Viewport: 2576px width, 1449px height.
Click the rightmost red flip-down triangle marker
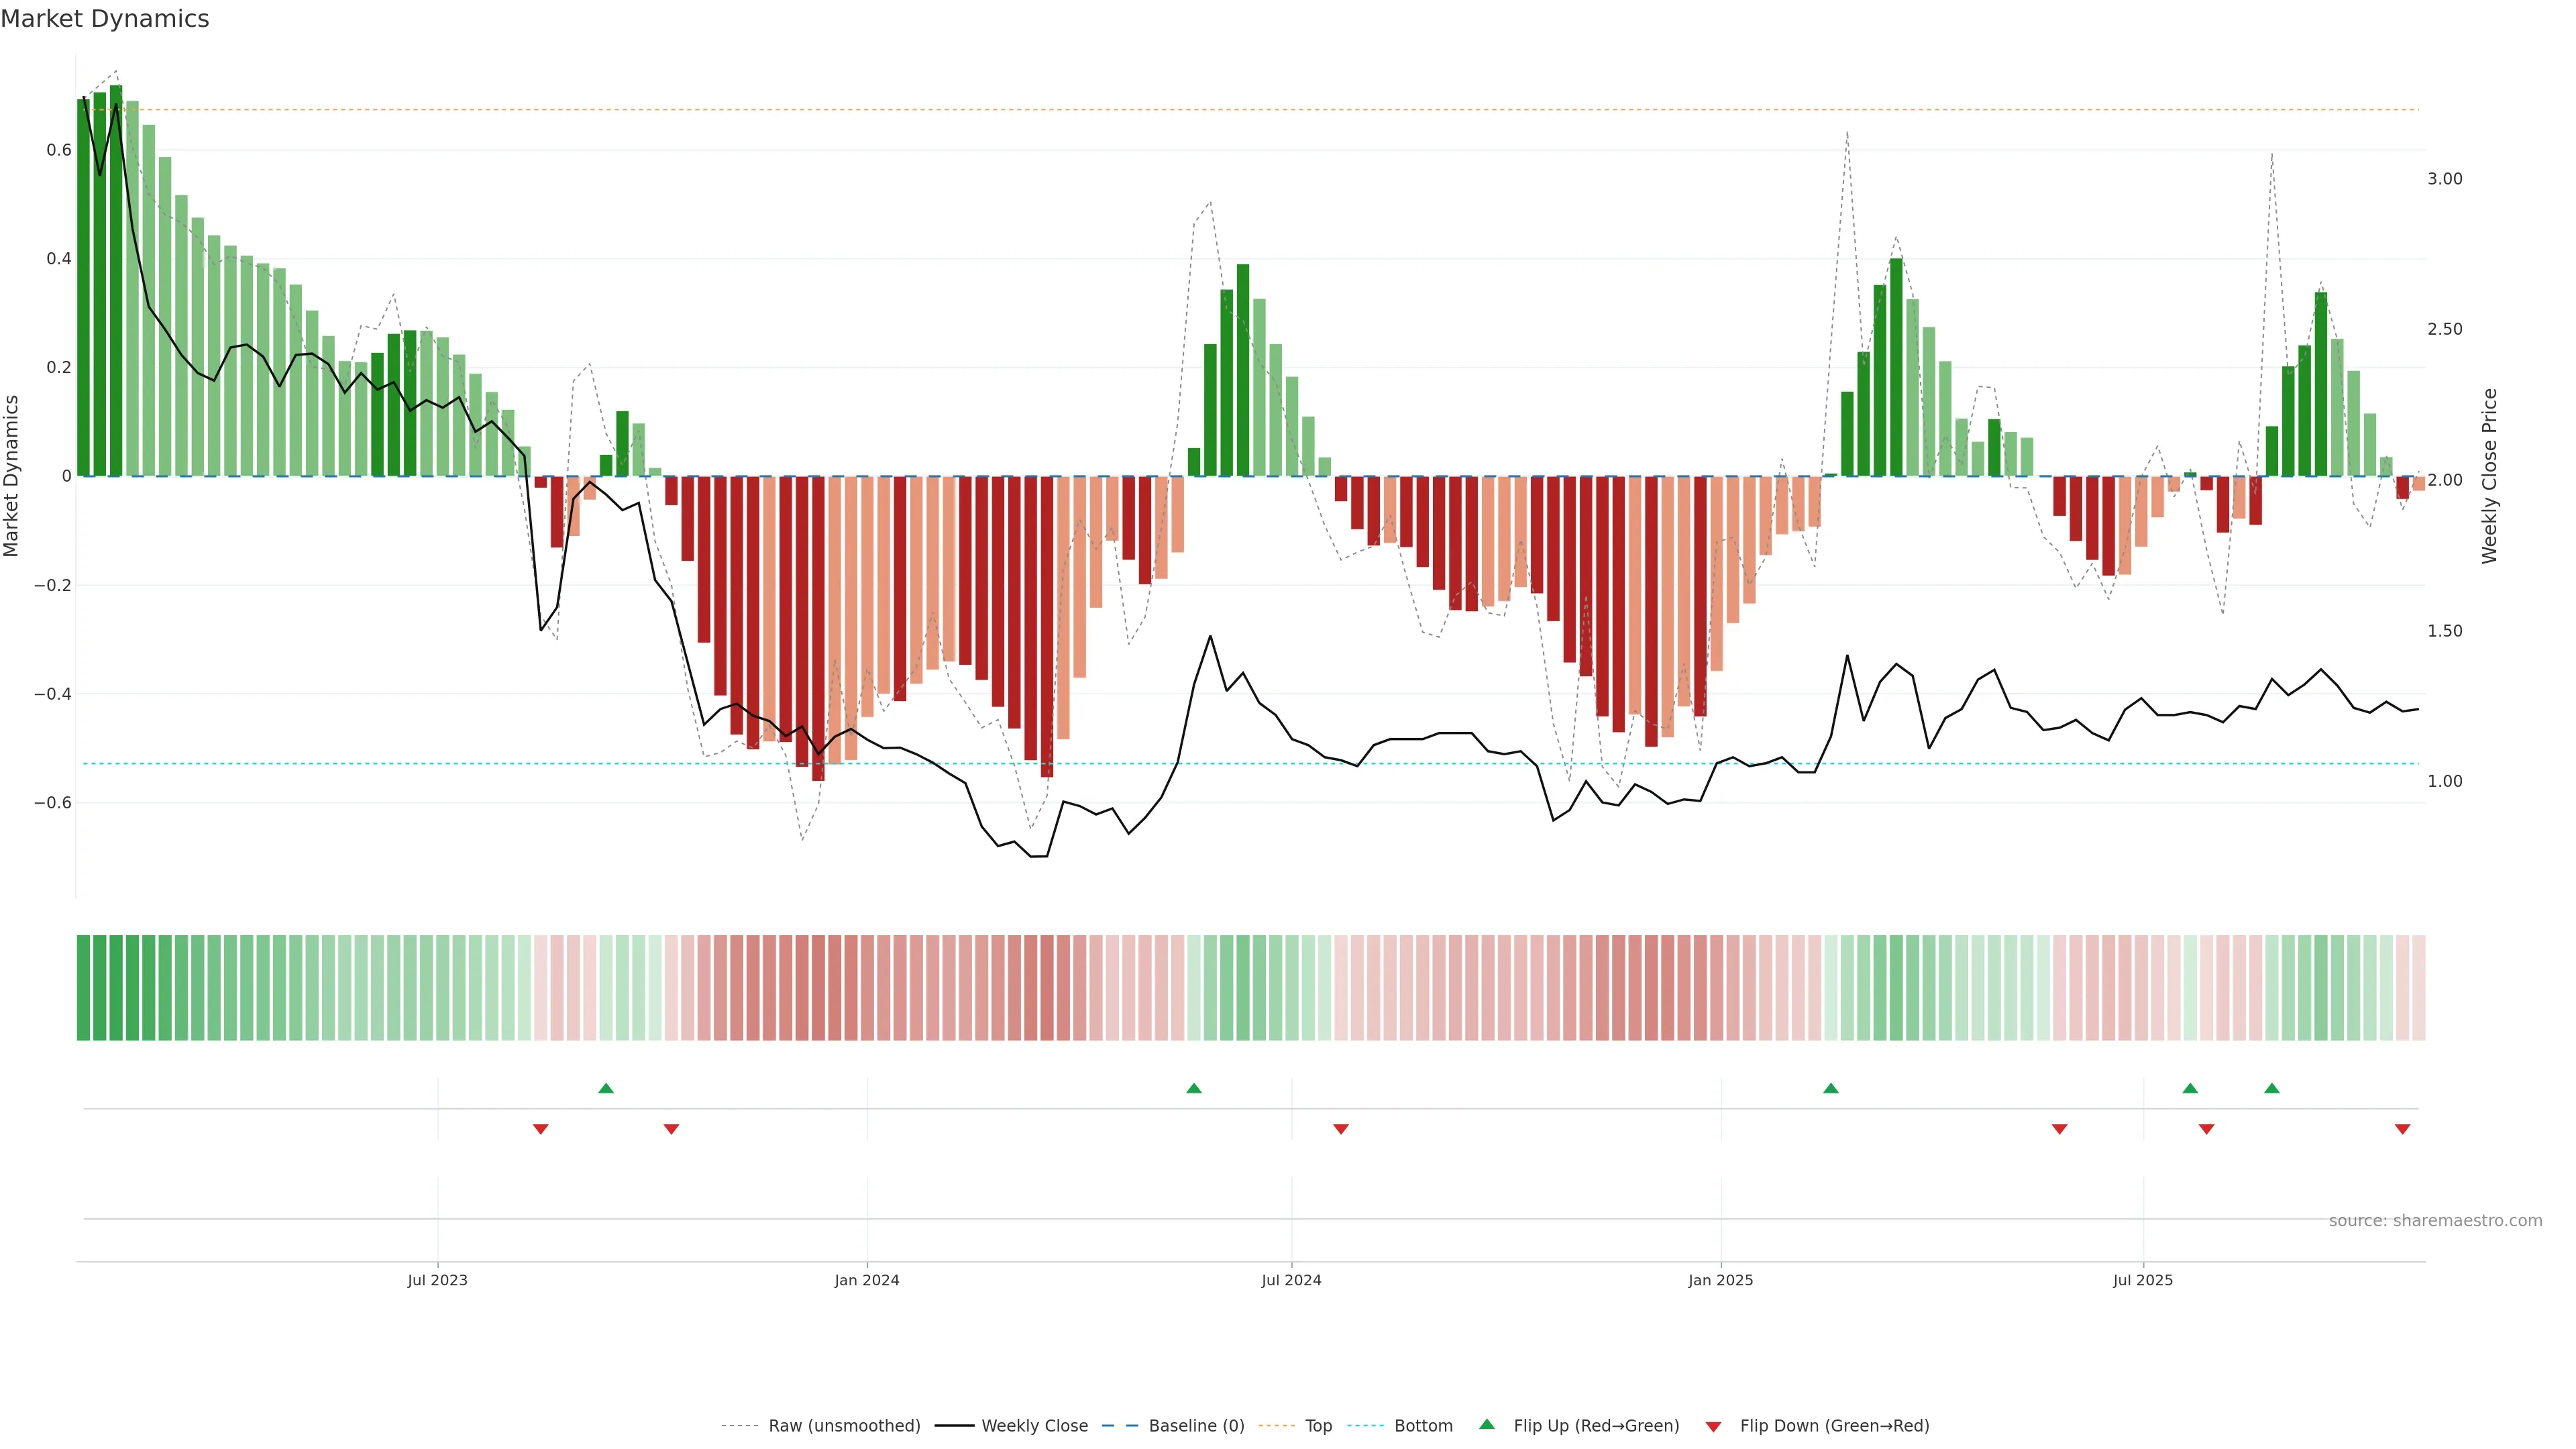(2403, 1129)
